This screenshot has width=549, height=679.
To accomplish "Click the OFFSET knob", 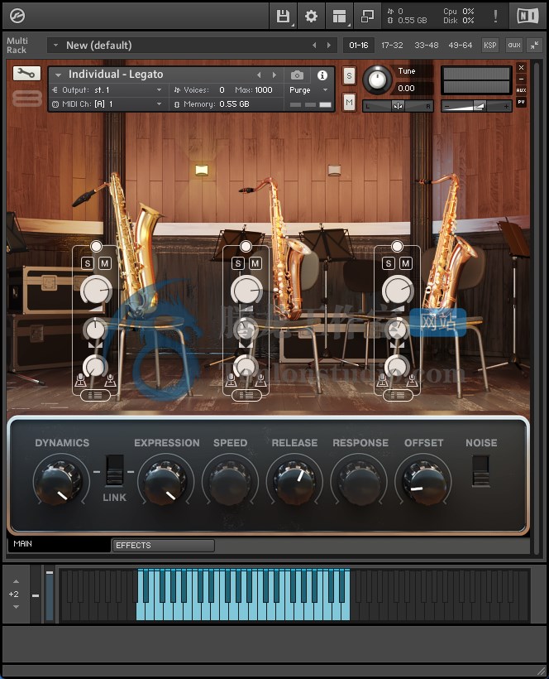I will pyautogui.click(x=423, y=483).
